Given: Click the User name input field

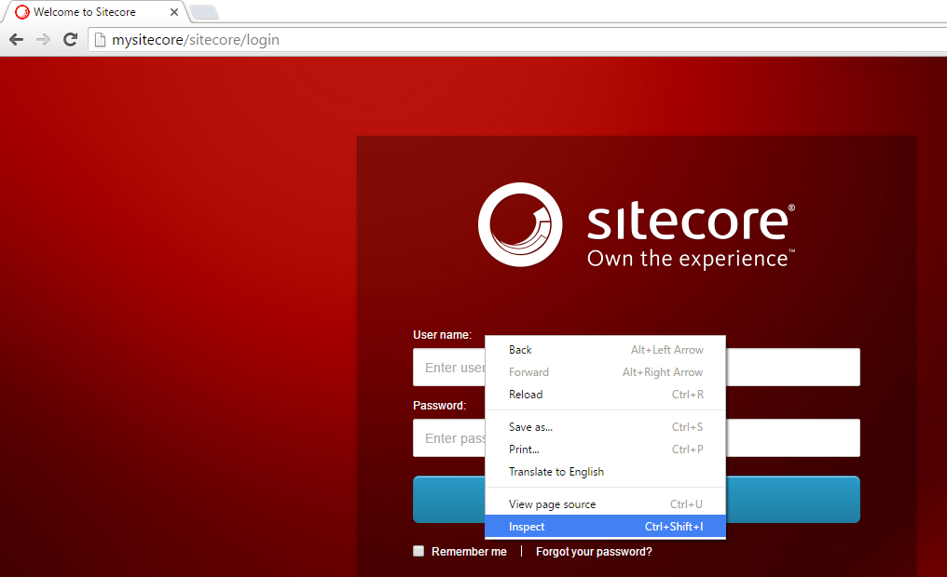Looking at the screenshot, I should tap(637, 368).
